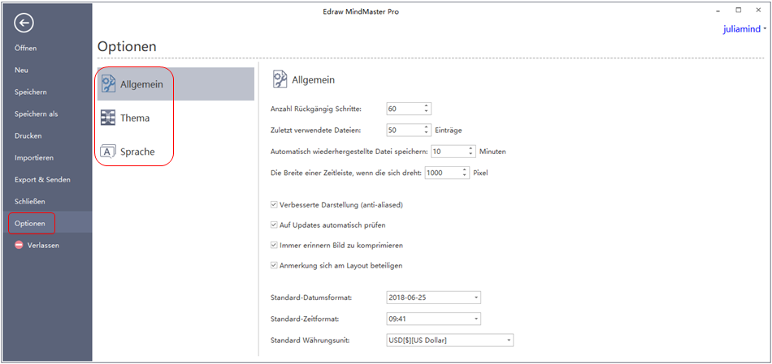This screenshot has width=772, height=364.
Task: Open the Standard-Zeitformat dropdown
Action: [433, 319]
